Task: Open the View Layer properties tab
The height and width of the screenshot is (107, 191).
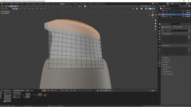Action: (x=159, y=37)
